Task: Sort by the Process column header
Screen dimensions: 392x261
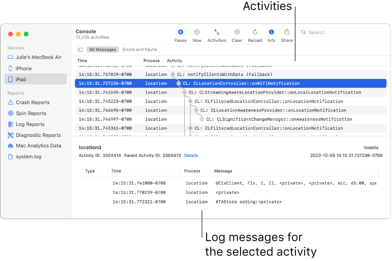Action: 152,60
